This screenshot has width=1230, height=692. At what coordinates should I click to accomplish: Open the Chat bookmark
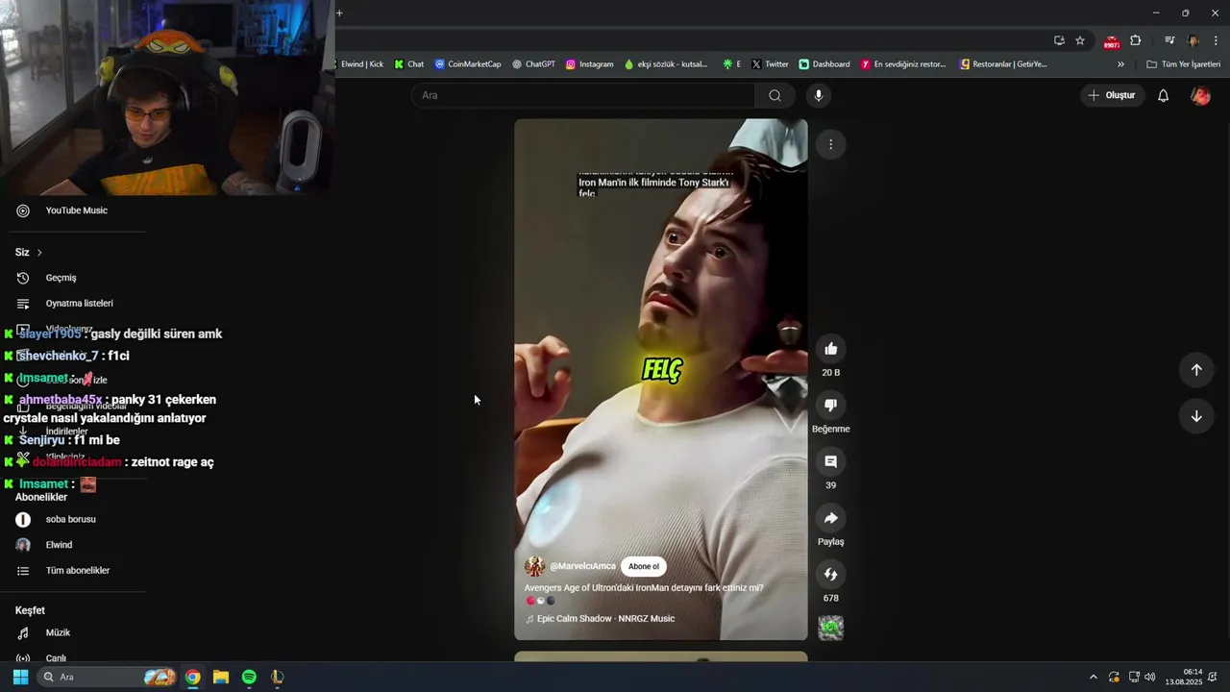[x=409, y=64]
